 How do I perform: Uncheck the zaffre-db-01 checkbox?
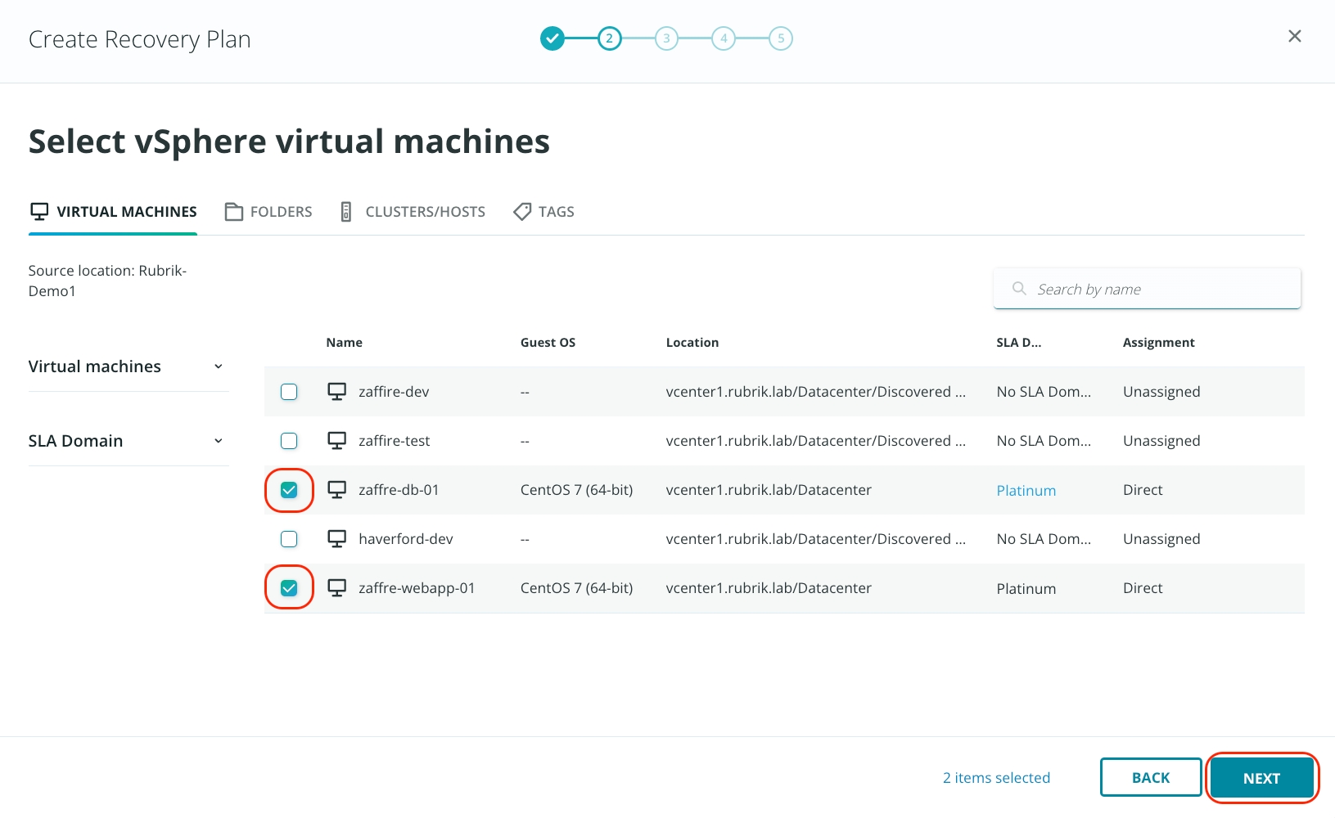[289, 490]
